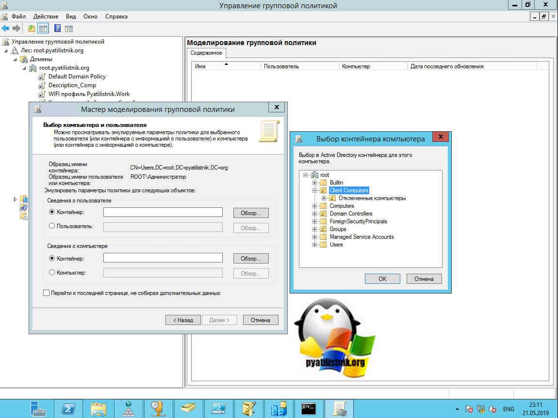The height and width of the screenshot is (418, 558).
Task: Open the Справка menu
Action: point(116,16)
